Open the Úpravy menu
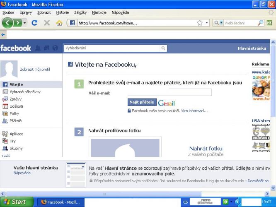276x207 pixels. [26, 12]
